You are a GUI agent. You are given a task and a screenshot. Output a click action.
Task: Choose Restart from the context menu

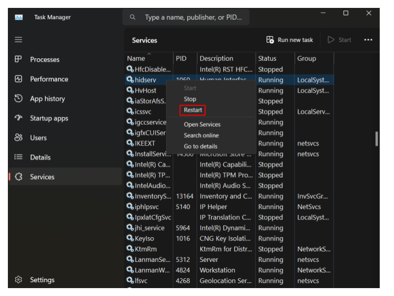click(193, 110)
